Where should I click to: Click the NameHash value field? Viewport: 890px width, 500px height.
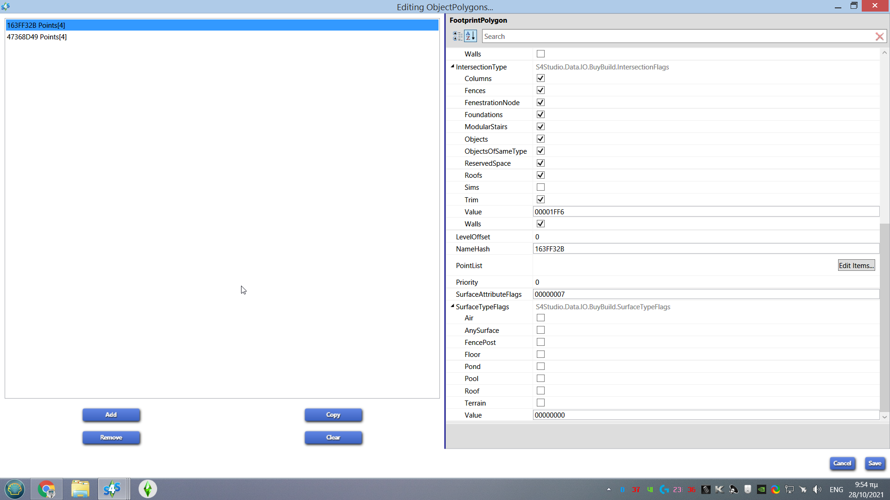click(x=705, y=249)
